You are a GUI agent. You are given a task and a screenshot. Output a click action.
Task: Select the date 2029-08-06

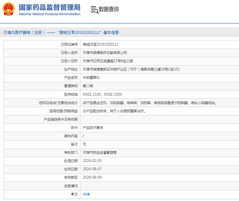click(92, 178)
